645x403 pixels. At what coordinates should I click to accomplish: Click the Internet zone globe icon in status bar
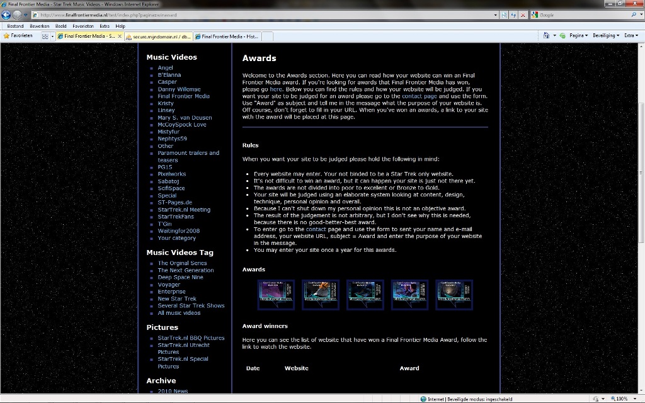(423, 399)
